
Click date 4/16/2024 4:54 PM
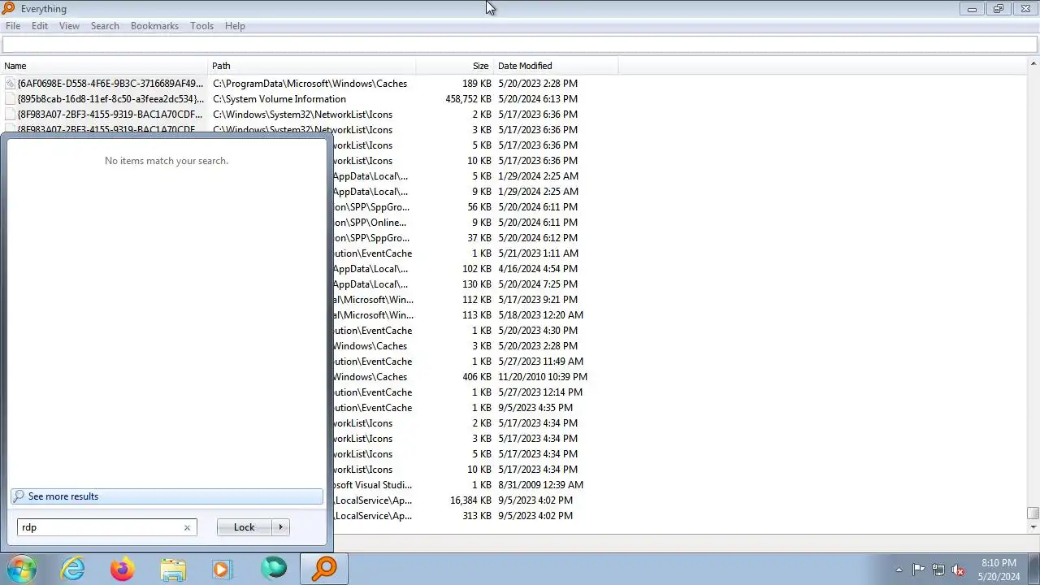tap(538, 269)
